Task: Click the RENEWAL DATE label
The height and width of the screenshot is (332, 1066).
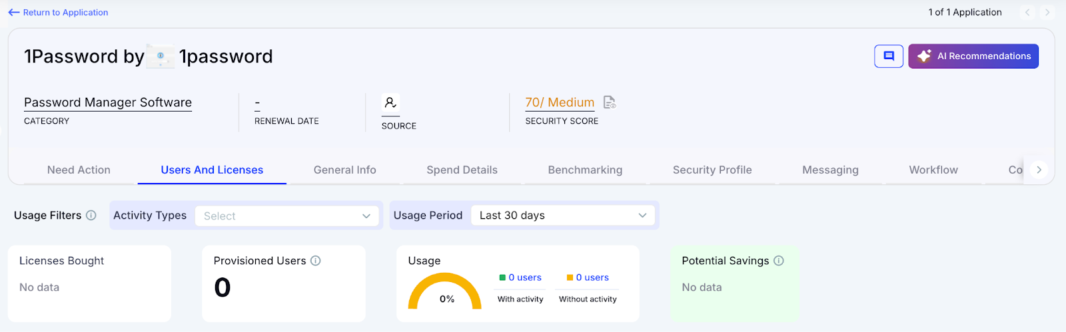Action: point(286,121)
